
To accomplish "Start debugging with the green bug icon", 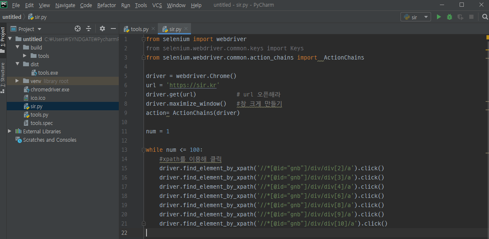I will tap(450, 17).
